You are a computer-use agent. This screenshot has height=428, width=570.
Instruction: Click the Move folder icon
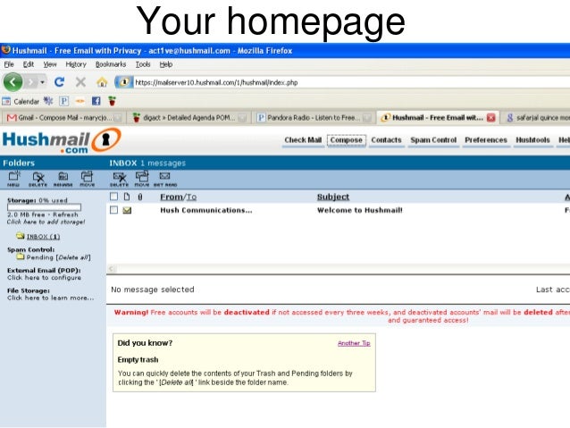pos(88,179)
